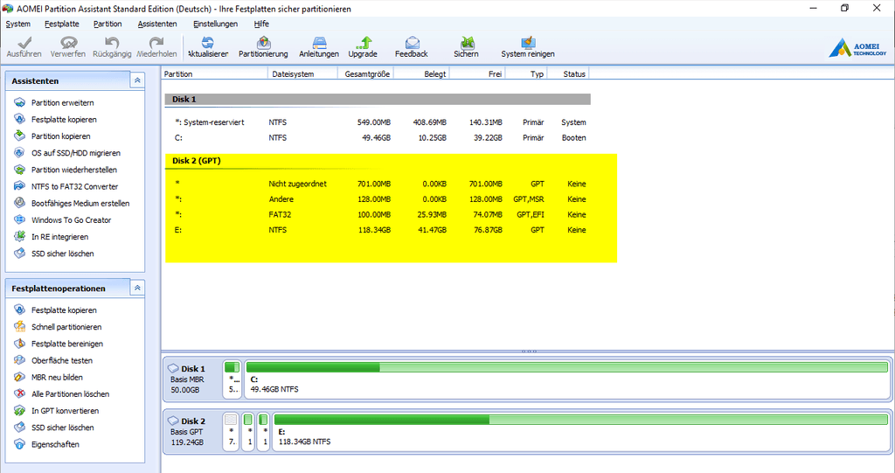Collapse the Assistenten panel

point(137,80)
